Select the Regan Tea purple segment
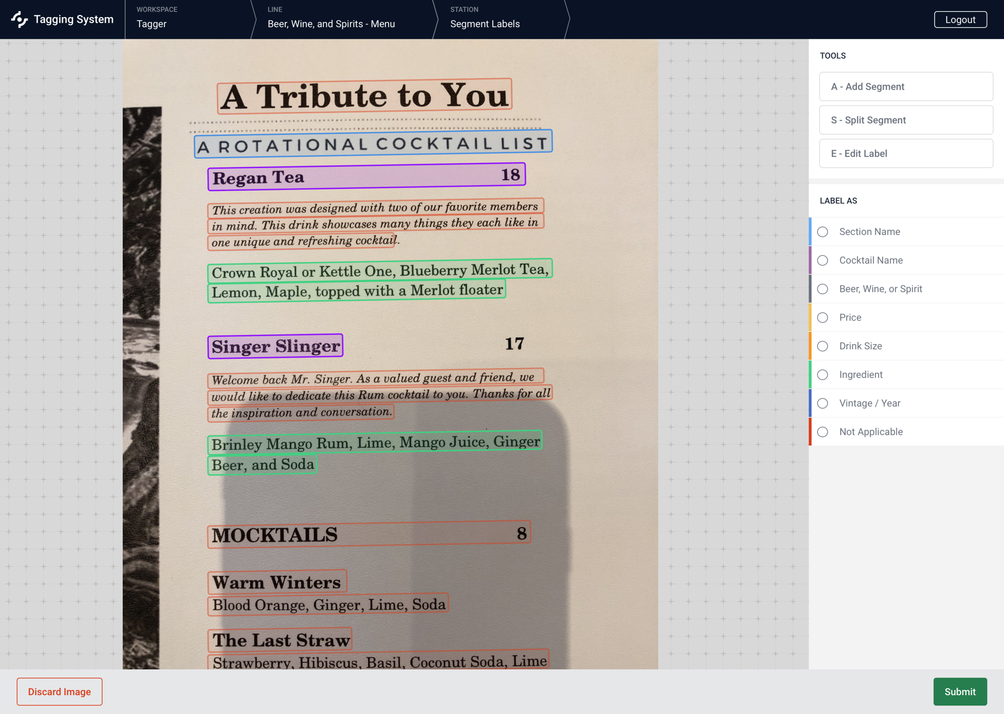The image size is (1004, 714). pyautogui.click(x=366, y=177)
